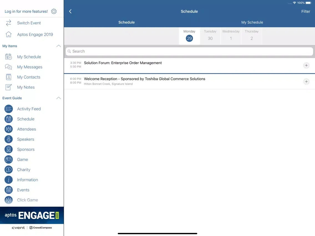The width and height of the screenshot is (315, 236).
Task: Switch to the Schedule tab
Action: [x=126, y=22]
